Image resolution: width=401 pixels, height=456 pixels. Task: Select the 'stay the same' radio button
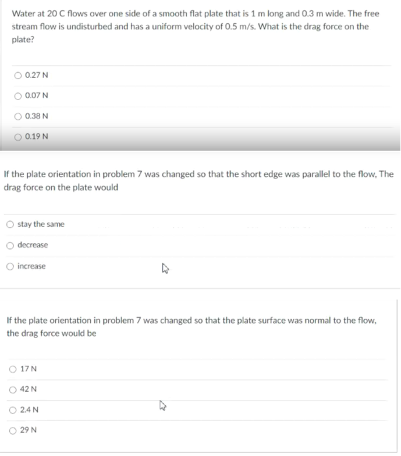(x=10, y=225)
